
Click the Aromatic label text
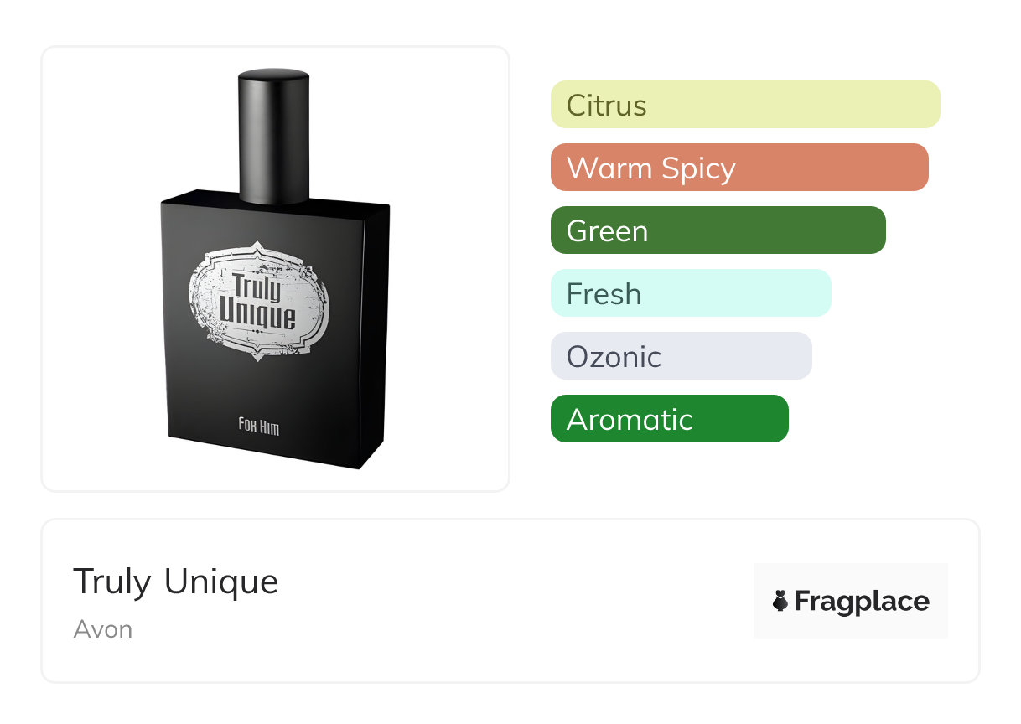pos(630,420)
